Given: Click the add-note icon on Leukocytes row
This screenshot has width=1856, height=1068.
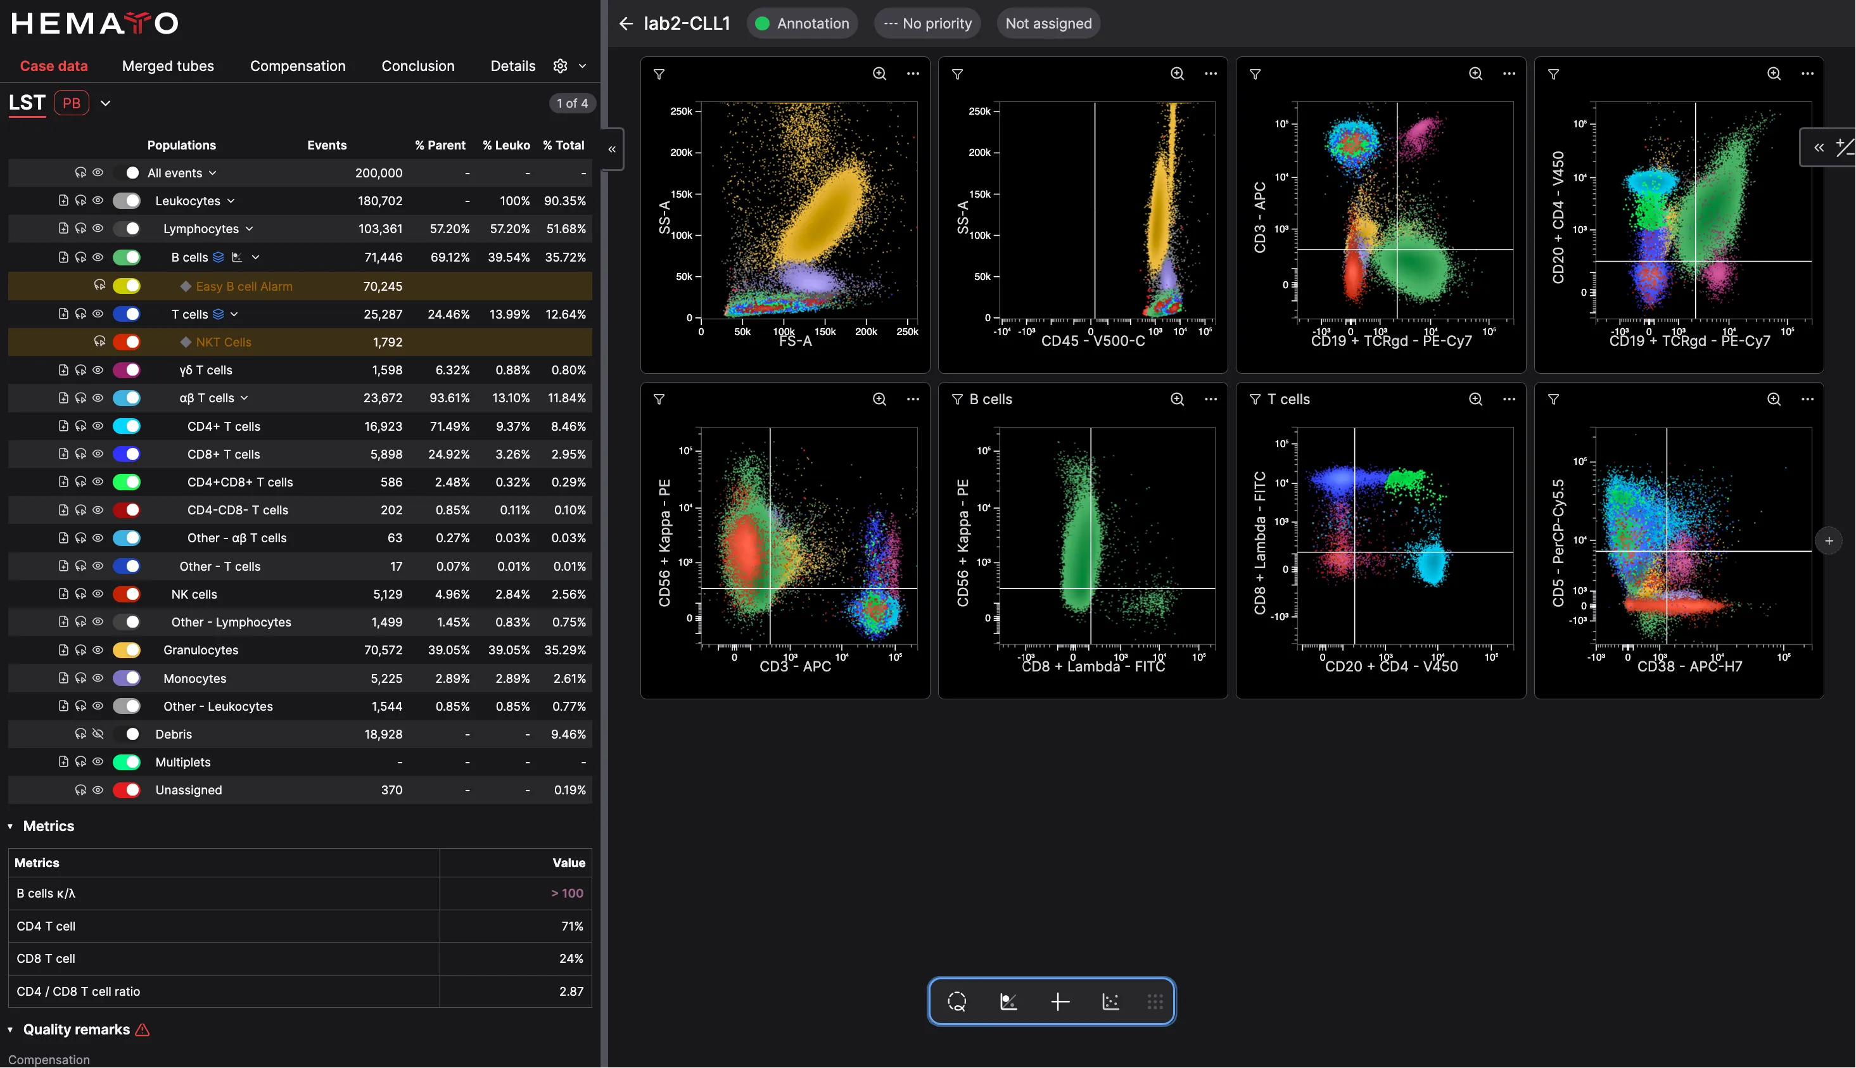Looking at the screenshot, I should click(x=63, y=200).
